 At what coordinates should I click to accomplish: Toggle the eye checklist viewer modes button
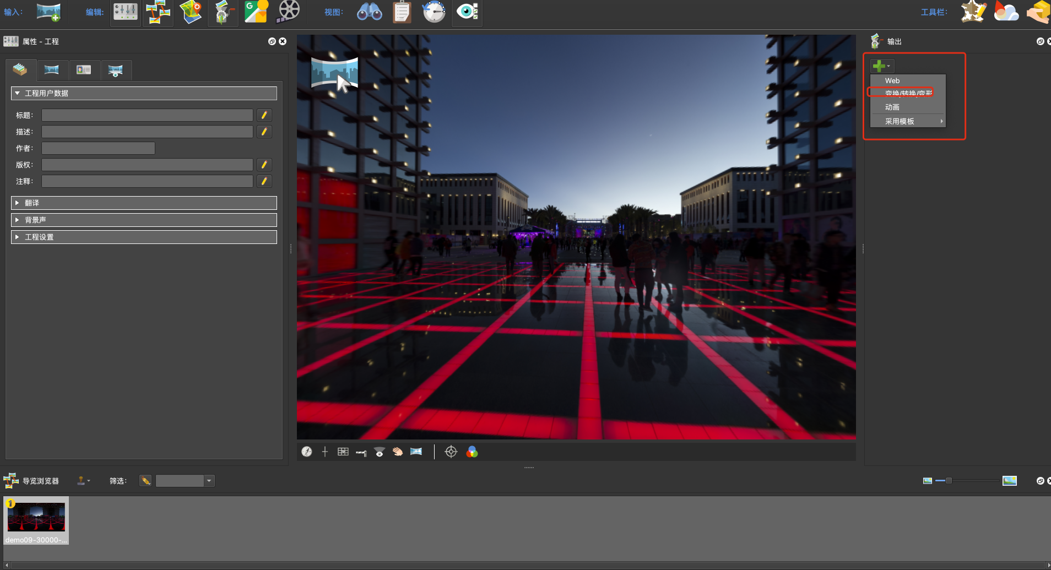[467, 12]
